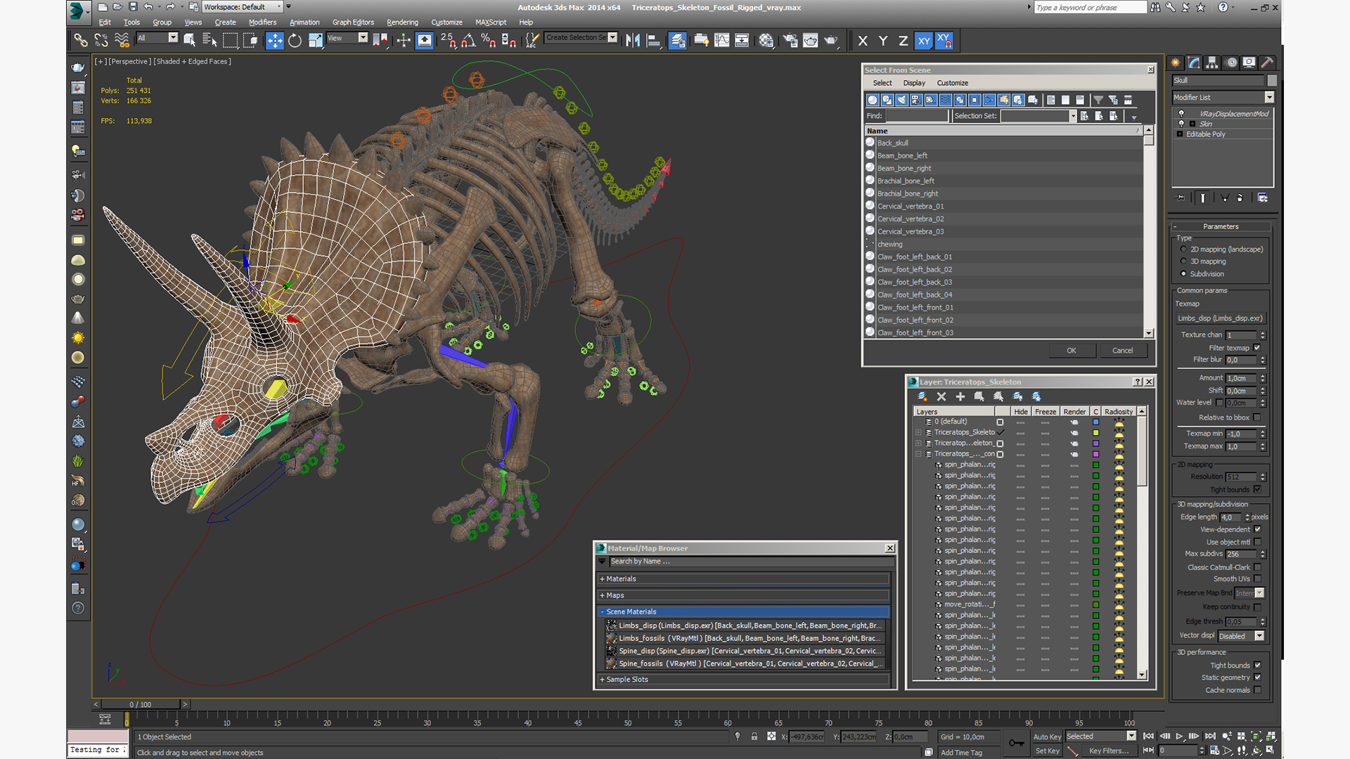Open the Material Editor toolbar icon

click(766, 41)
